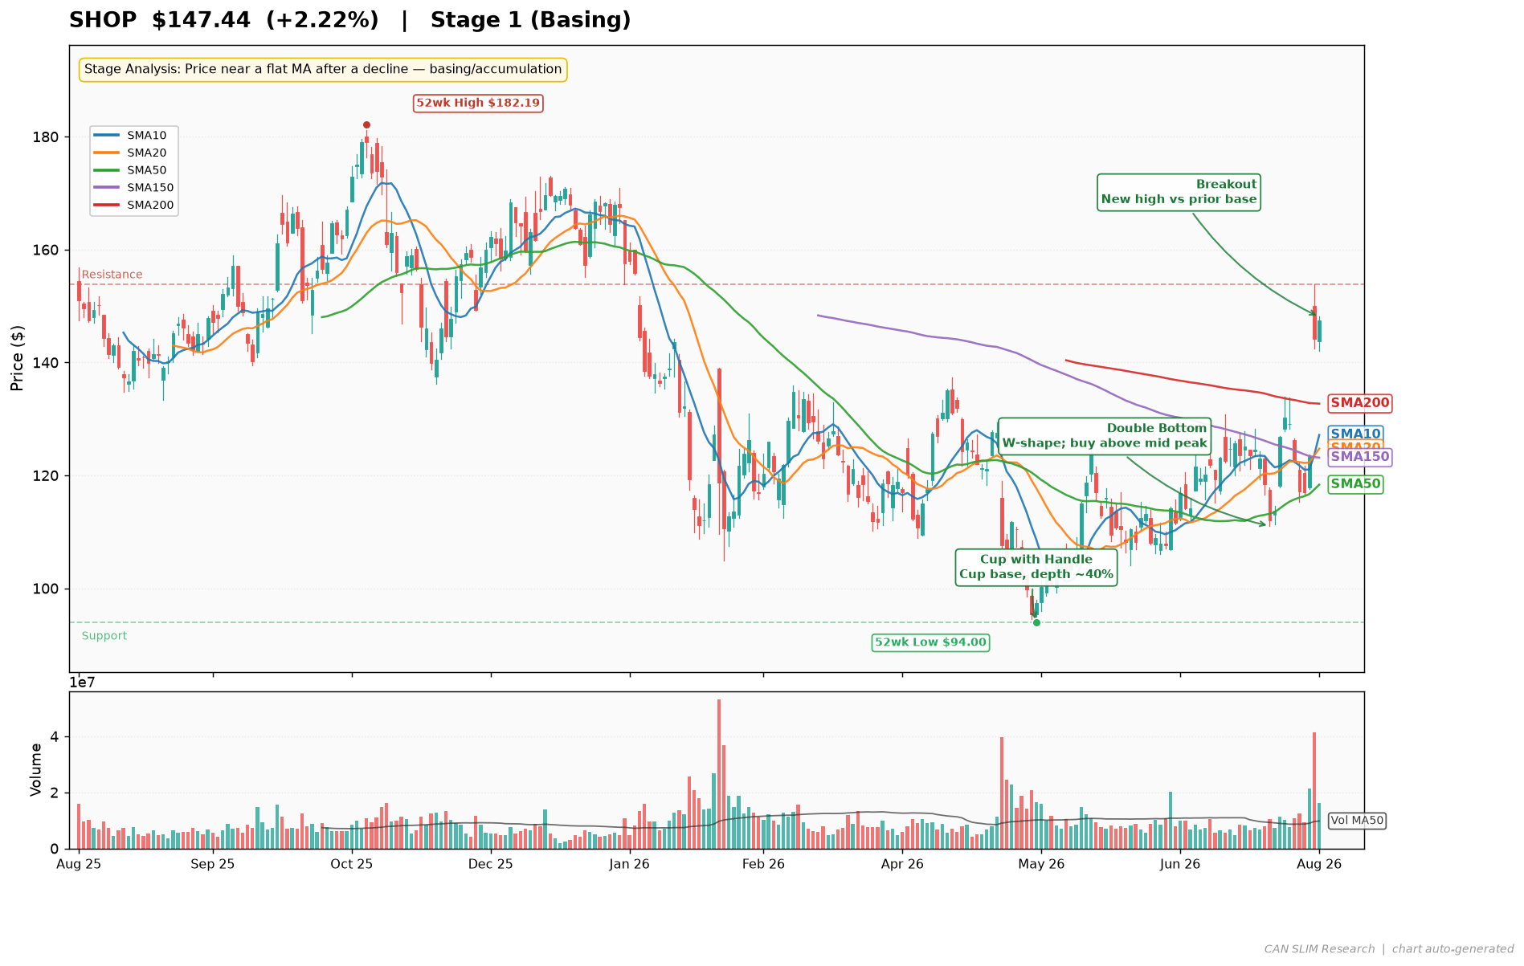1524x966 pixels.
Task: Click the tallest bar in the volume panel
Action: click(719, 774)
